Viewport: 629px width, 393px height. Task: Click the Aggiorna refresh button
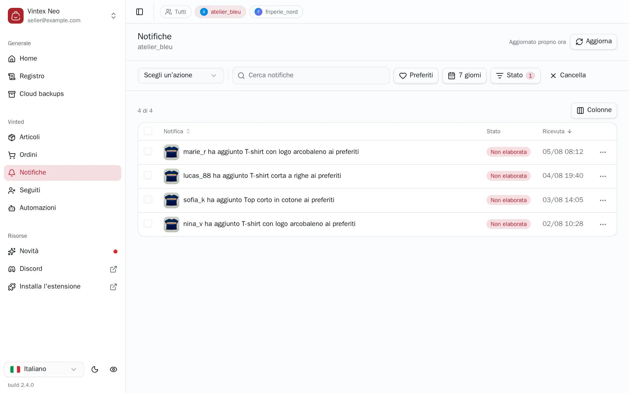593,42
